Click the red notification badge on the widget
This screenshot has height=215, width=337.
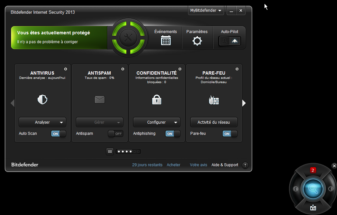point(313,170)
